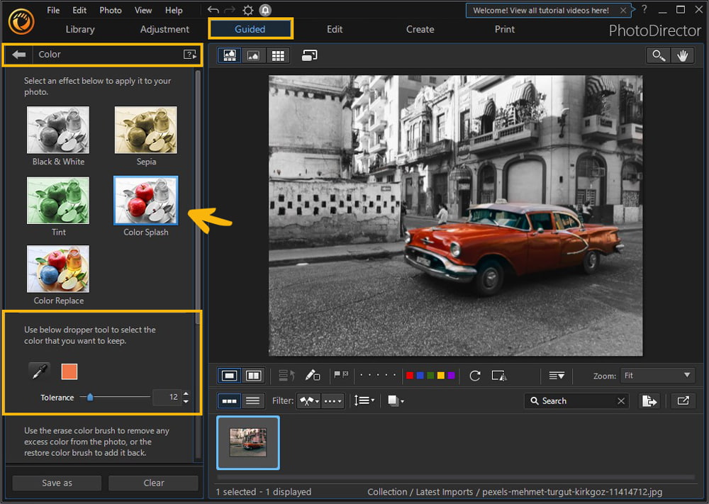Switch to the Edit tab
Image resolution: width=709 pixels, height=504 pixels.
coord(334,29)
